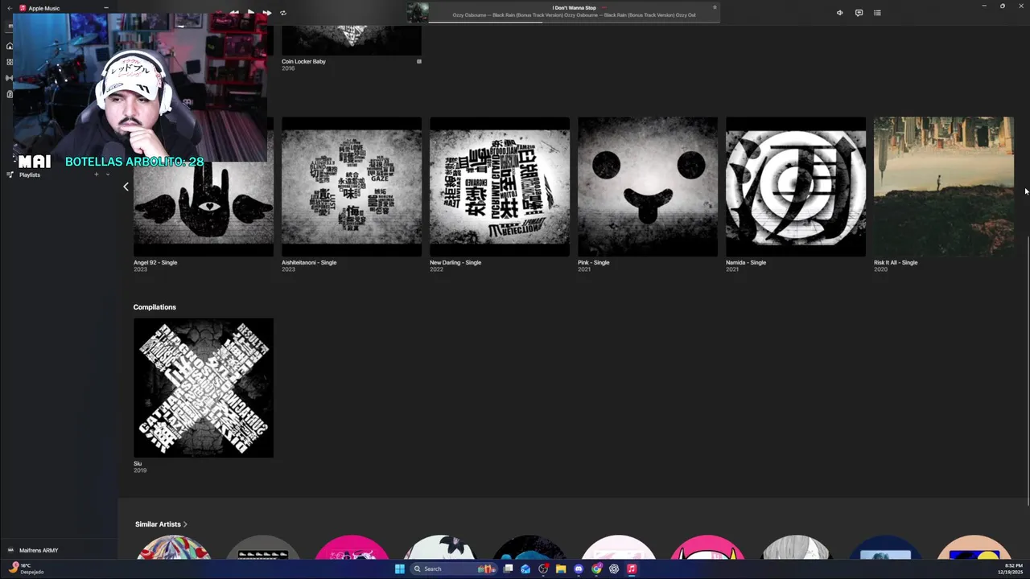Open the Home section in sidebar
Screen dimensions: 1030x579
pyautogui.click(x=10, y=46)
